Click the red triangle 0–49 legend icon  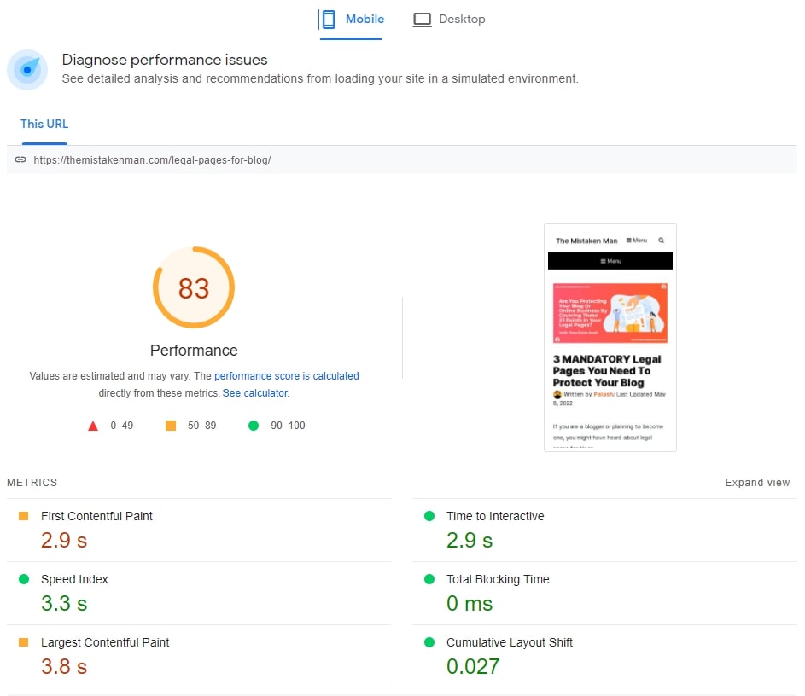pos(93,426)
